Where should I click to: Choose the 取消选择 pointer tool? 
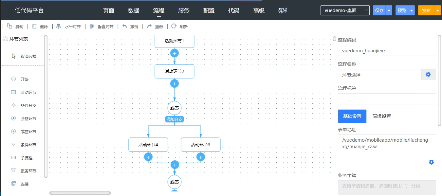[14, 56]
